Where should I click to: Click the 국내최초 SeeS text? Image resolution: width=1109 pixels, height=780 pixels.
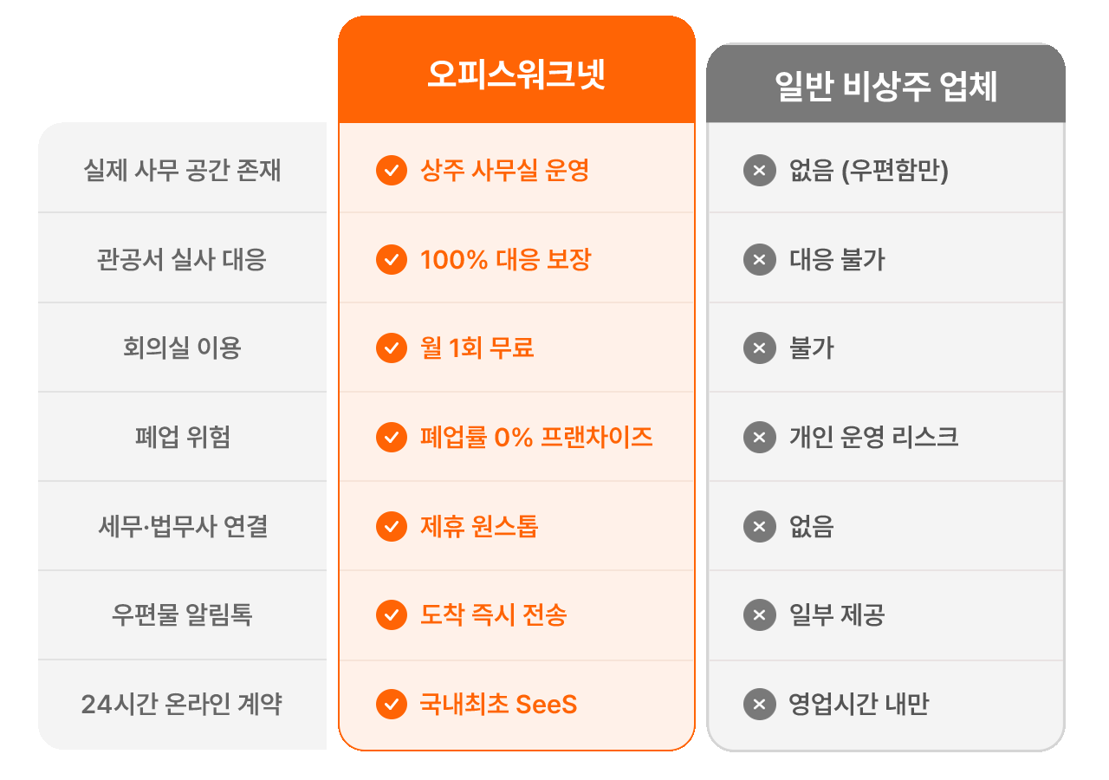click(x=498, y=704)
